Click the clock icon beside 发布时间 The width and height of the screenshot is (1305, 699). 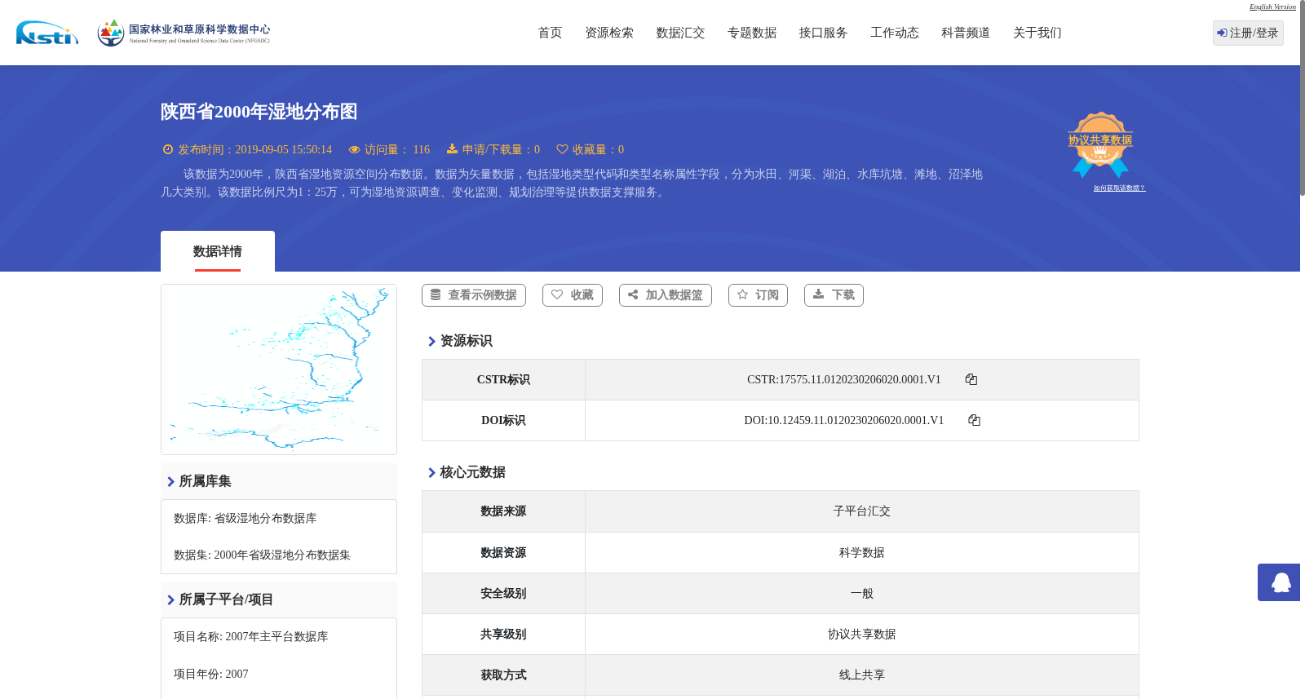[x=168, y=149]
